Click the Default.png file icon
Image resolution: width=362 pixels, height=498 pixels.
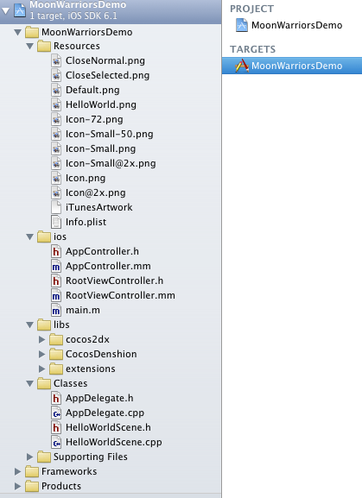pyautogui.click(x=56, y=90)
